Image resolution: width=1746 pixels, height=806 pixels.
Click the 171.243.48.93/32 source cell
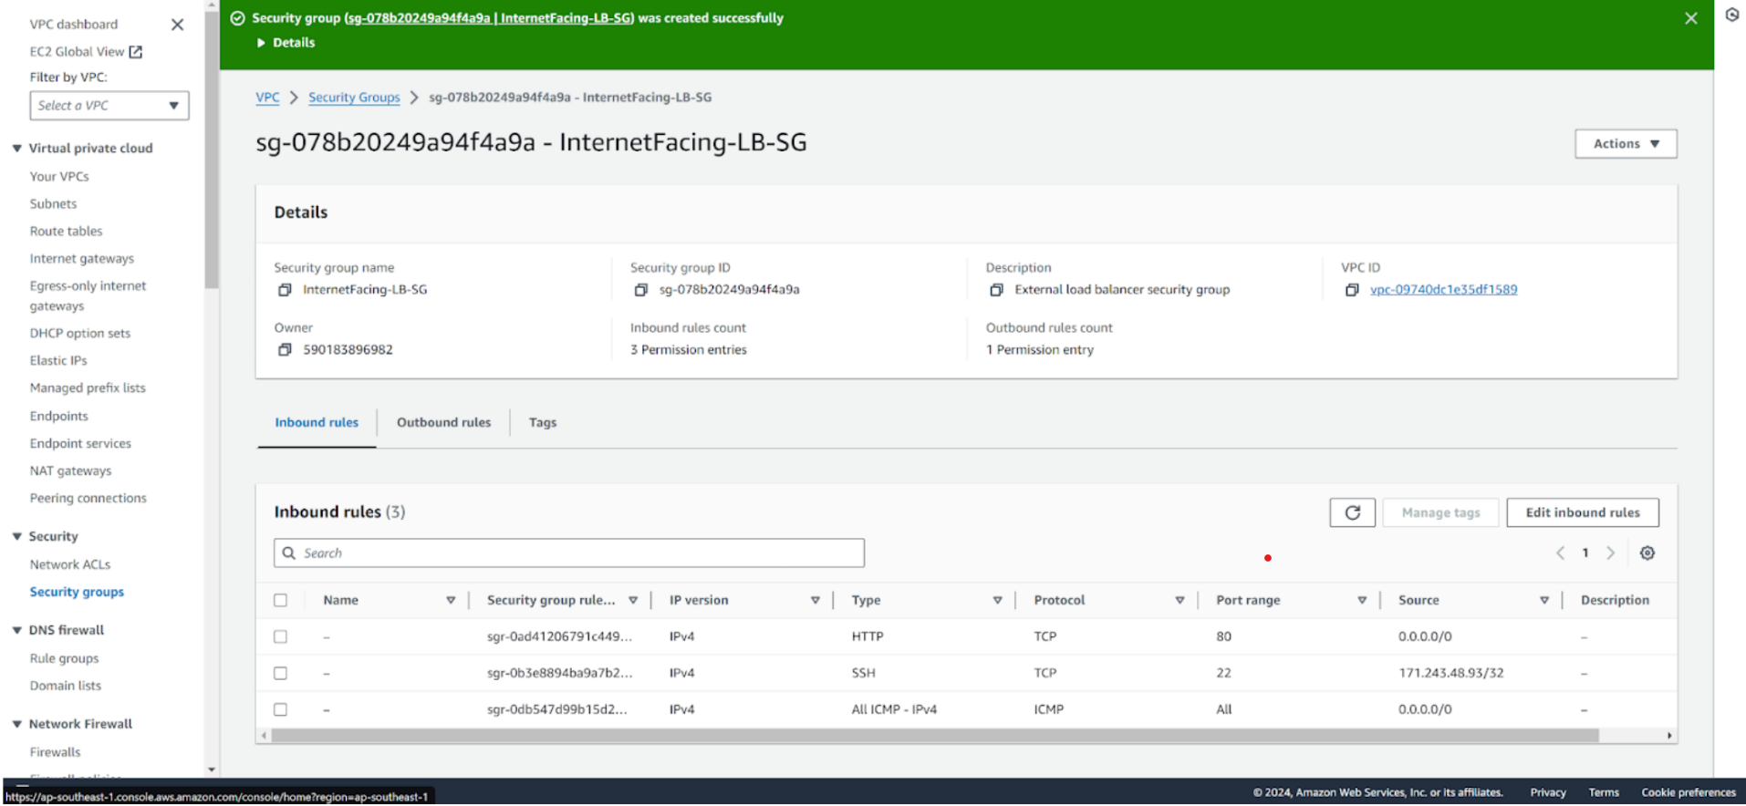coord(1450,674)
